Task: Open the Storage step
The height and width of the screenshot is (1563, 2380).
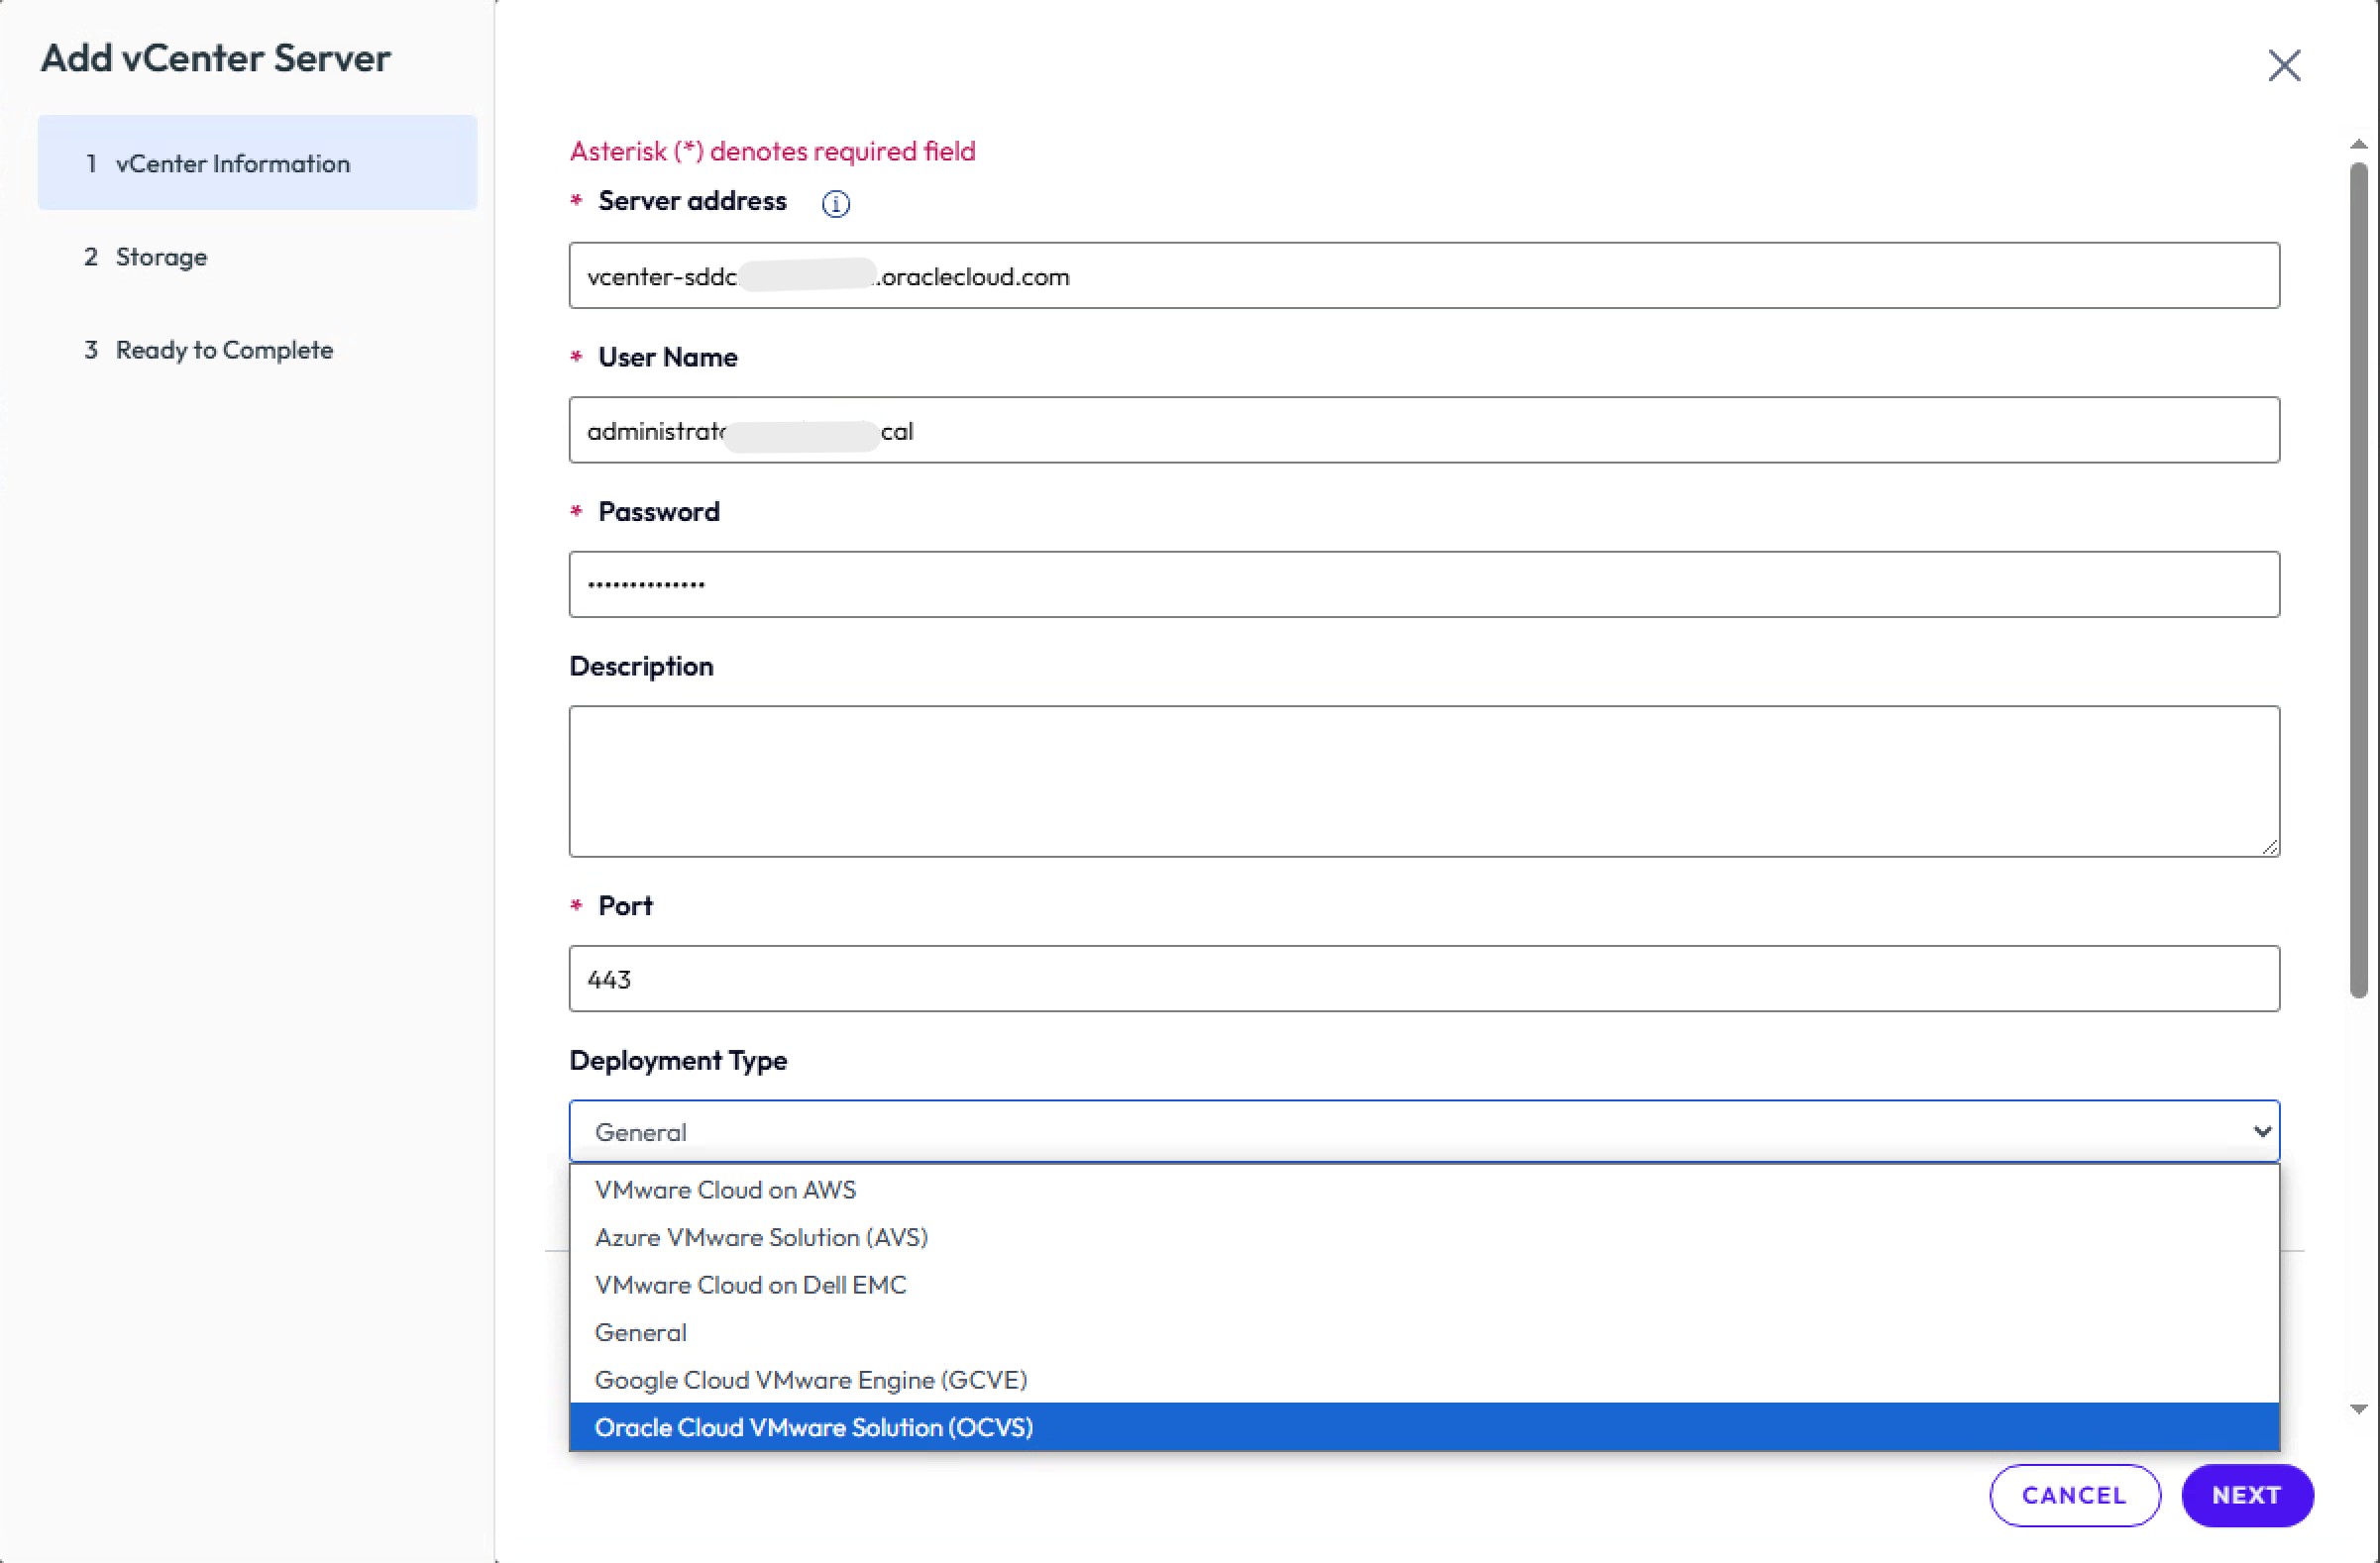Action: coord(161,257)
